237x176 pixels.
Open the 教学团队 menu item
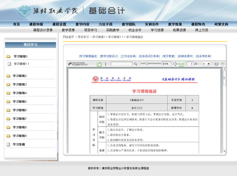[x=129, y=24]
